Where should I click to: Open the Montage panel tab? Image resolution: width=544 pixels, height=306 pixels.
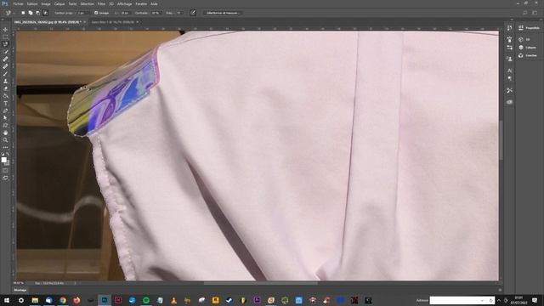[20, 290]
